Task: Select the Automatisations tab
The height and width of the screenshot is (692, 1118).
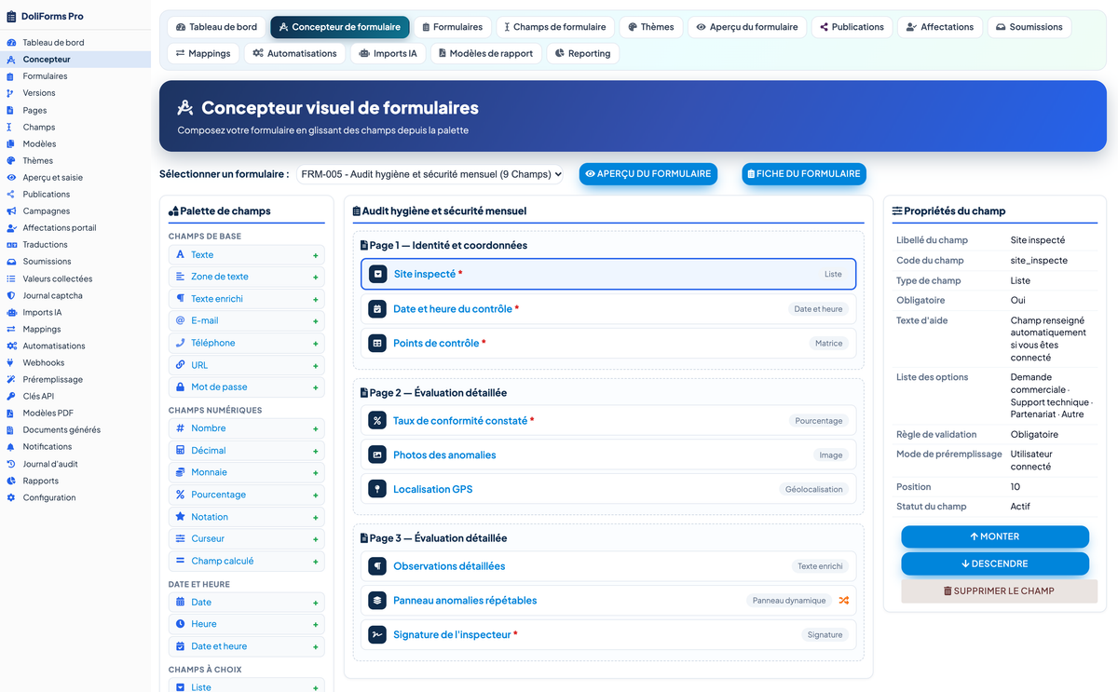Action: (x=295, y=53)
